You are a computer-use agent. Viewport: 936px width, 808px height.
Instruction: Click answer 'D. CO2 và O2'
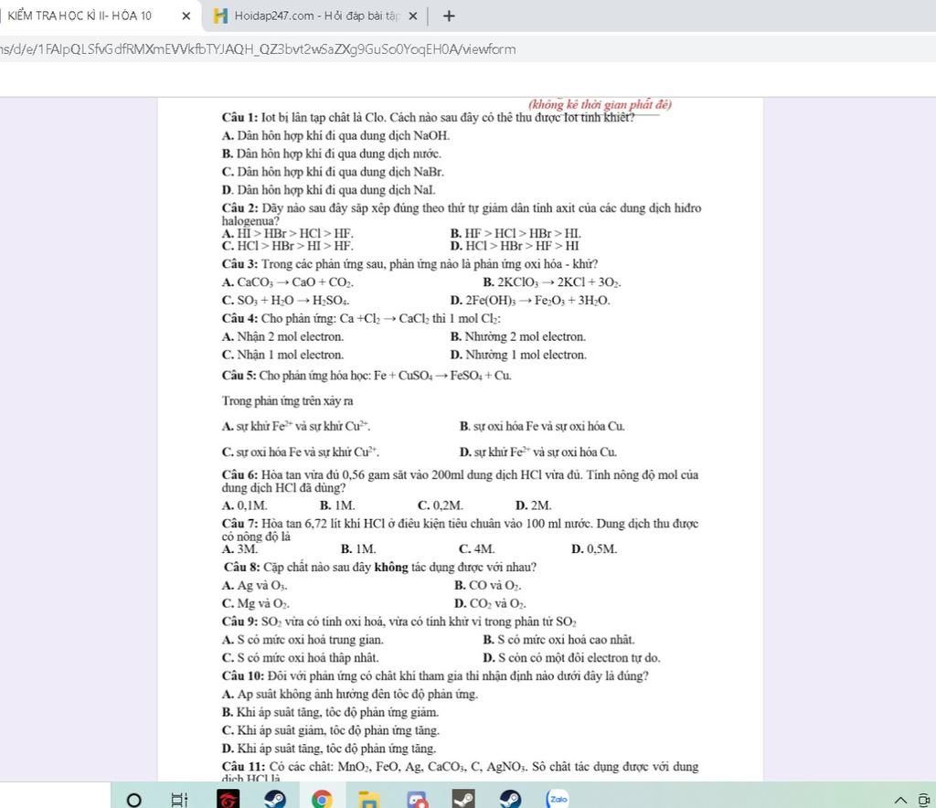click(x=490, y=603)
